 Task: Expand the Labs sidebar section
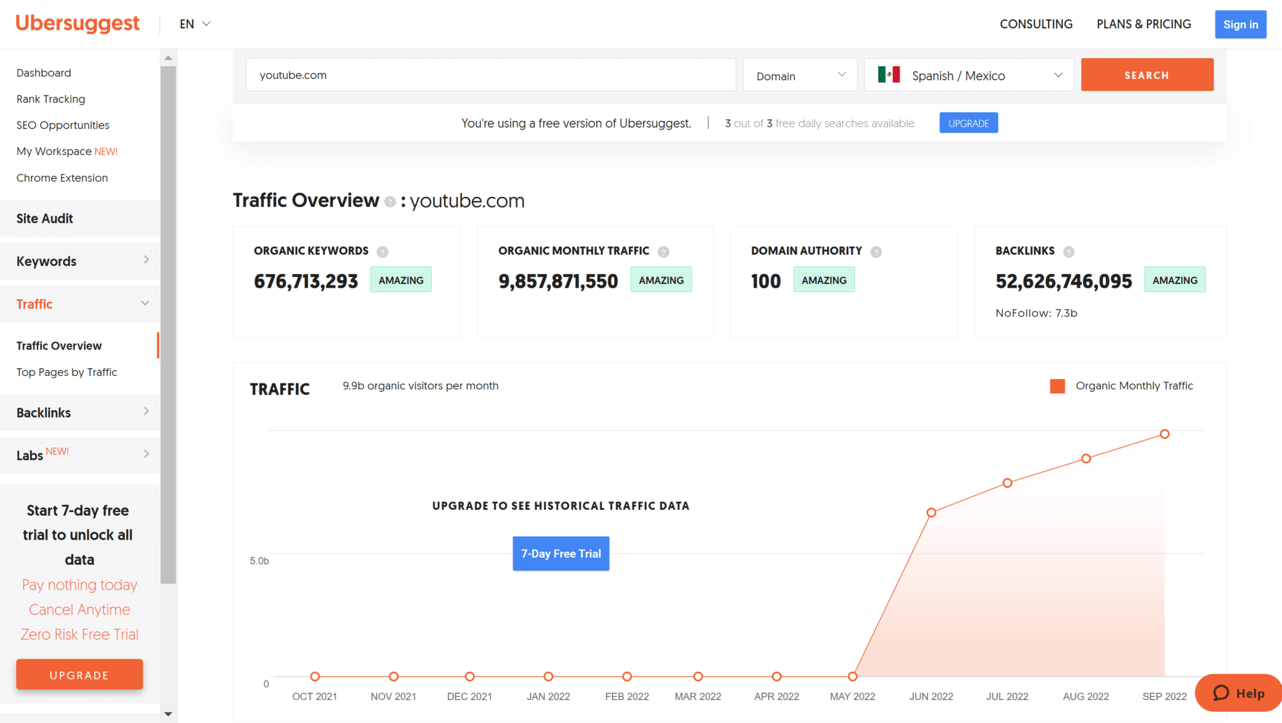(80, 455)
